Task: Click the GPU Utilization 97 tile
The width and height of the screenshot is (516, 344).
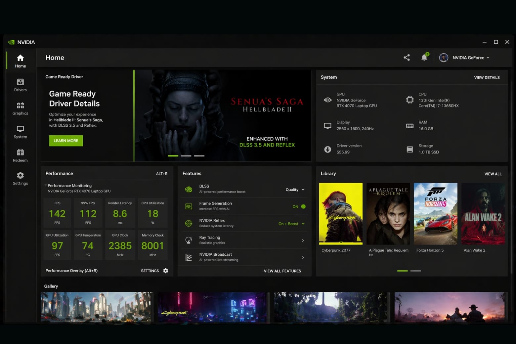Action: 57,245
